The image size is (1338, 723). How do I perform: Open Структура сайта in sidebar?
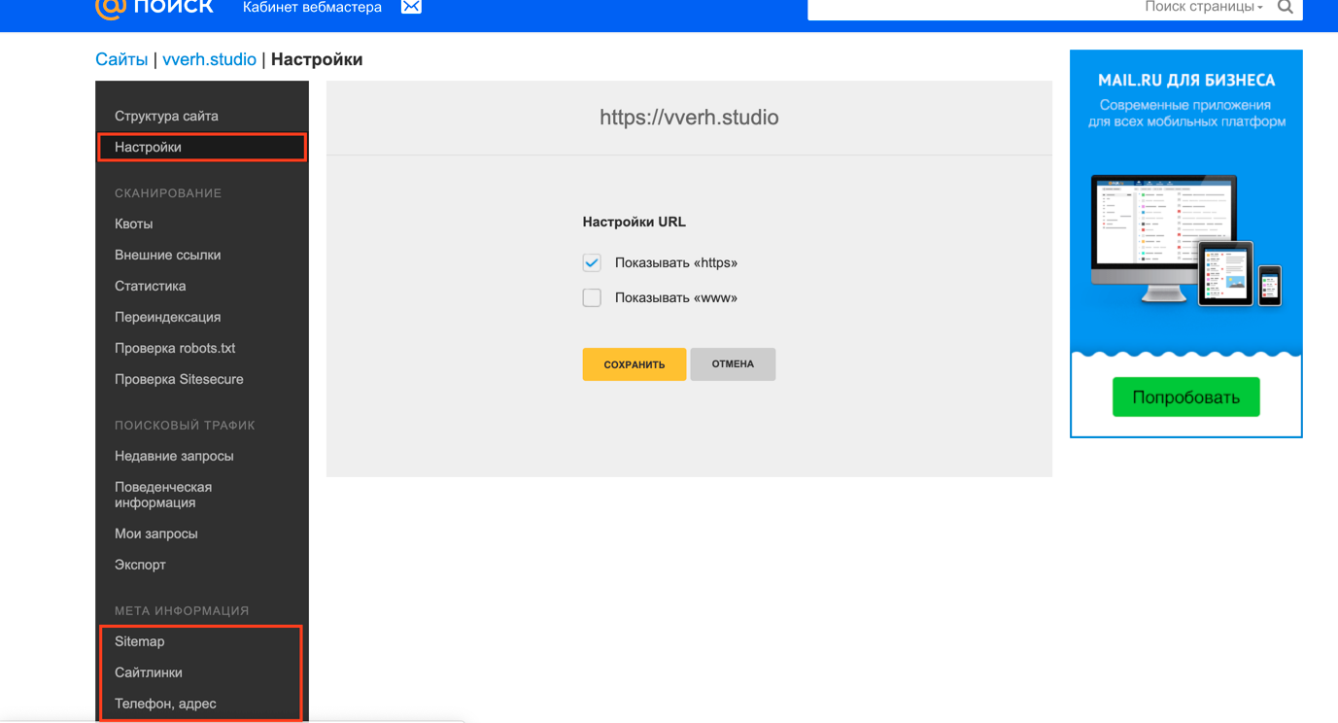166,116
